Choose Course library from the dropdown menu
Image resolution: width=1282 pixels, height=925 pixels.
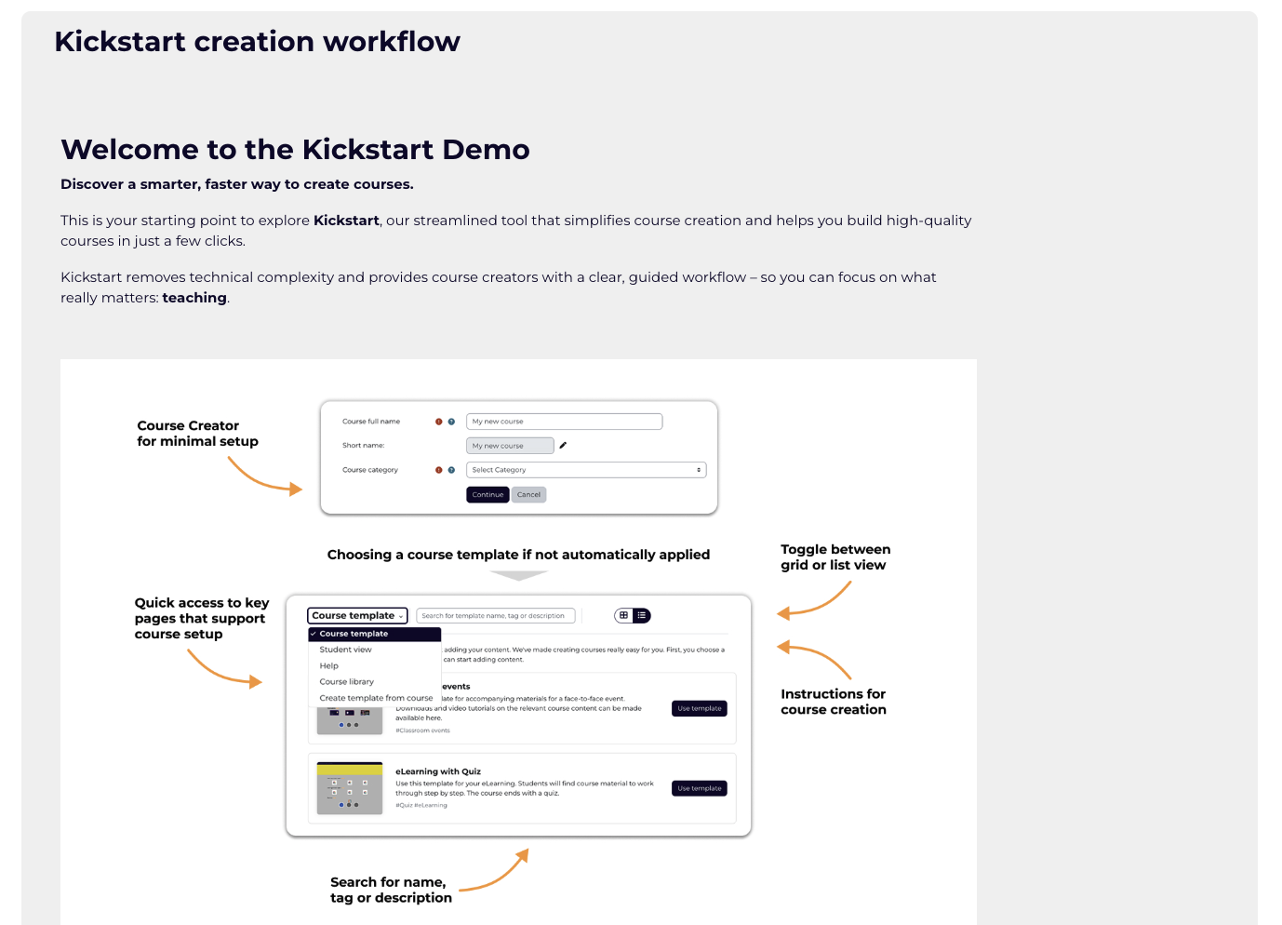347,681
